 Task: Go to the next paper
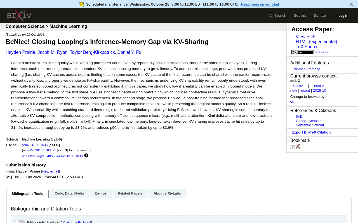[319, 86]
